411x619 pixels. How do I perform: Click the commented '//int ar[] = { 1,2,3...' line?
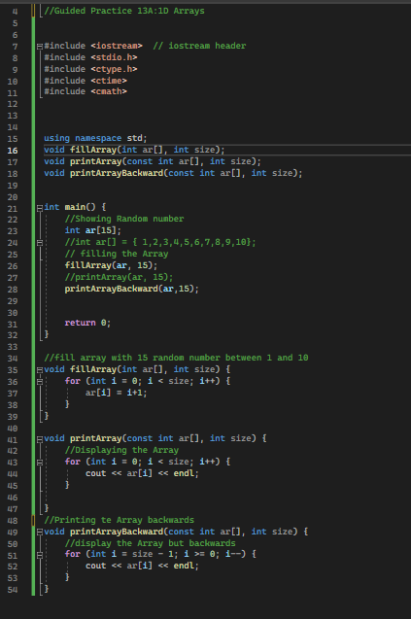coord(160,242)
